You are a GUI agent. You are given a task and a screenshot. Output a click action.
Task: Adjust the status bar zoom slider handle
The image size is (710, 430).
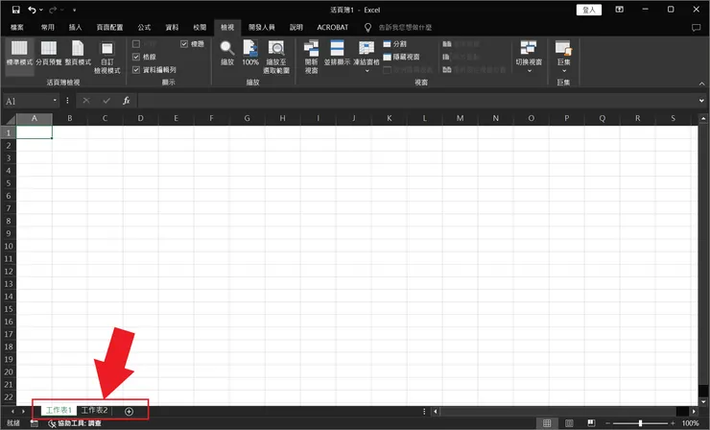(640, 423)
